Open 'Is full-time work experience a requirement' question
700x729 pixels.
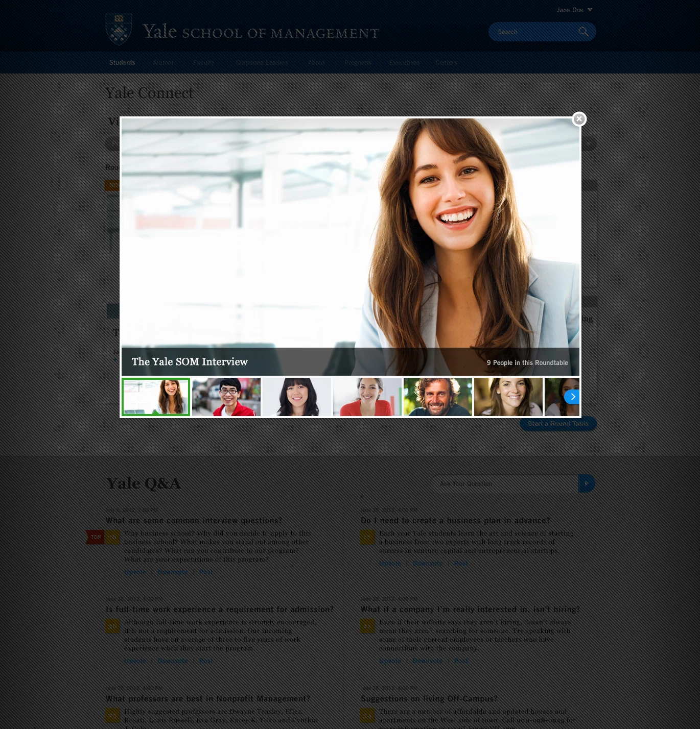[x=220, y=610]
